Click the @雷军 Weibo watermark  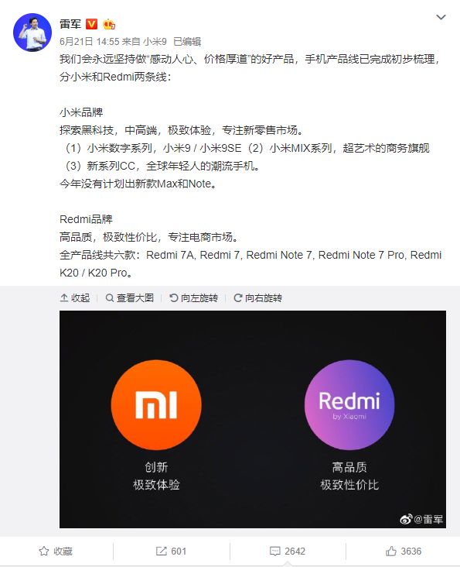421,519
